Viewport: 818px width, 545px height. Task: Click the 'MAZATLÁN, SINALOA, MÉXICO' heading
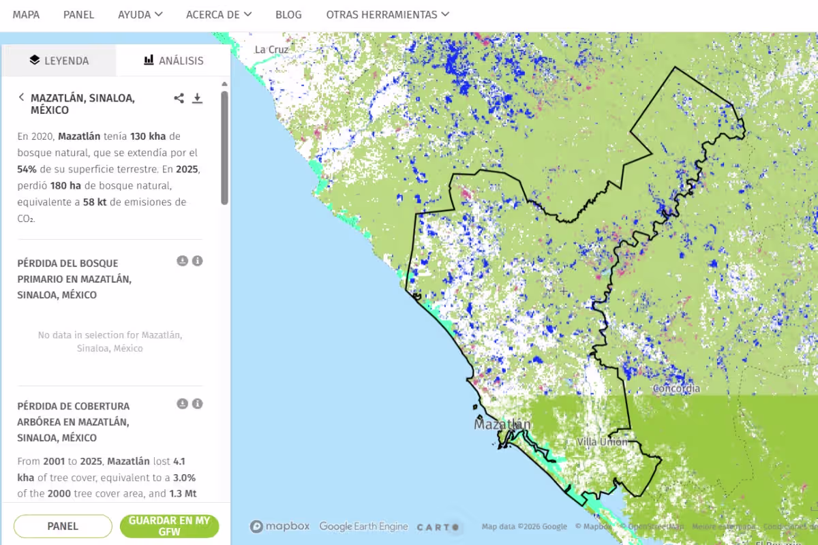(82, 104)
